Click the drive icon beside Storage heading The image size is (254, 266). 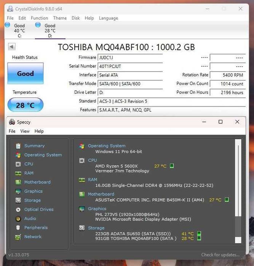point(82,228)
